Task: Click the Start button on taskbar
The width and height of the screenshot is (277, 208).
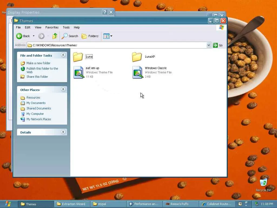Action: point(8,204)
